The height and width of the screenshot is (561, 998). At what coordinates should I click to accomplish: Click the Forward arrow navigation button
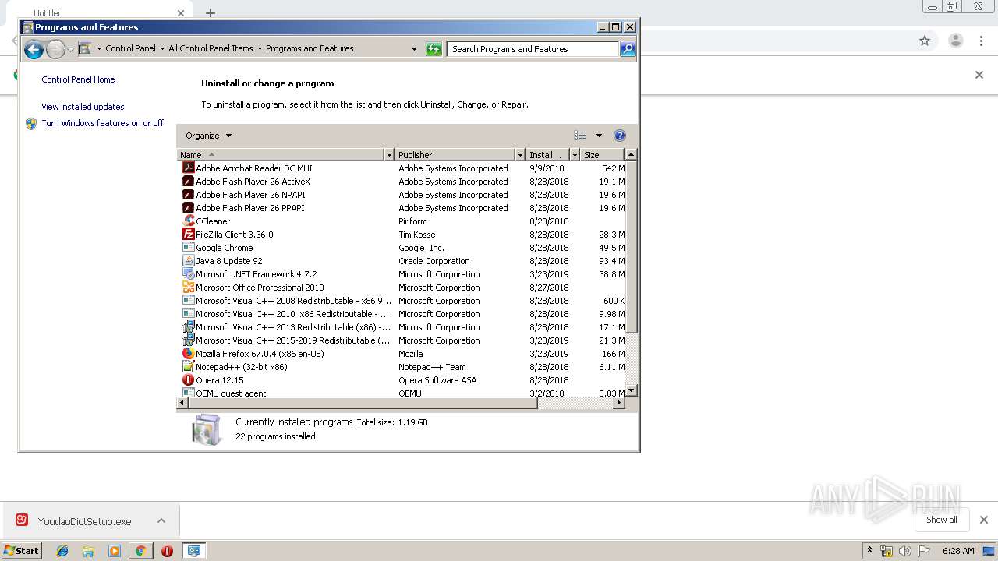tap(55, 50)
